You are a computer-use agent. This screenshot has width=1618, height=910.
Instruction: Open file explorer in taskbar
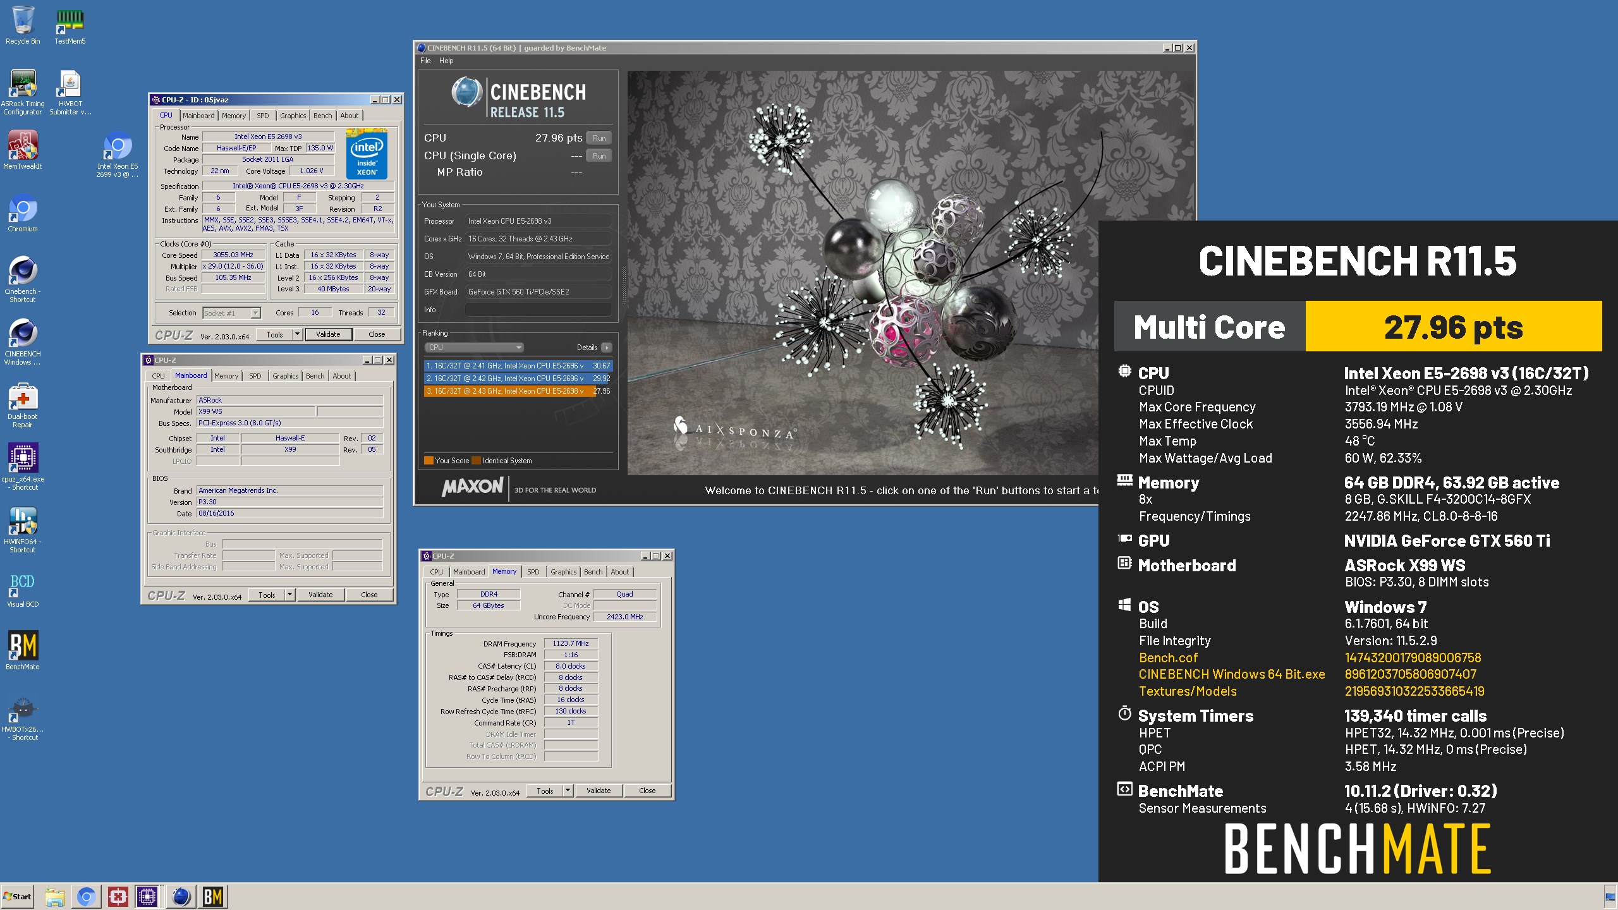tap(55, 897)
